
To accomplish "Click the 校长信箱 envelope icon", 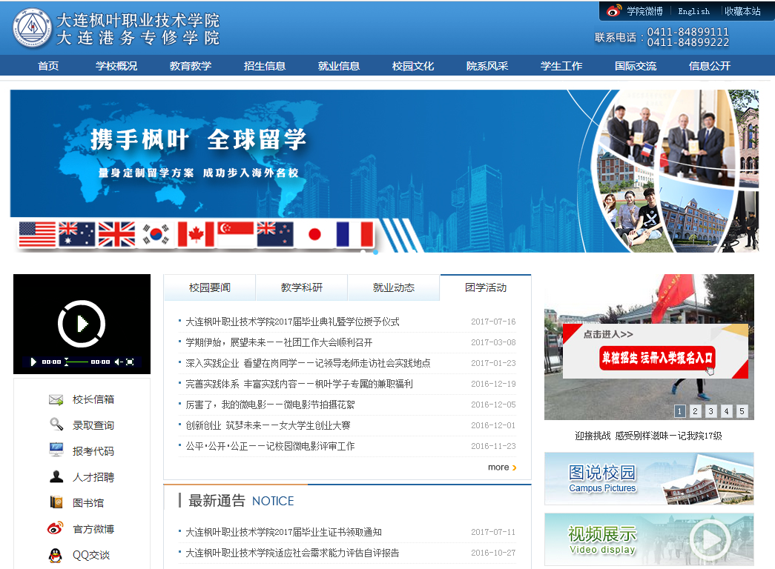I will 56,400.
